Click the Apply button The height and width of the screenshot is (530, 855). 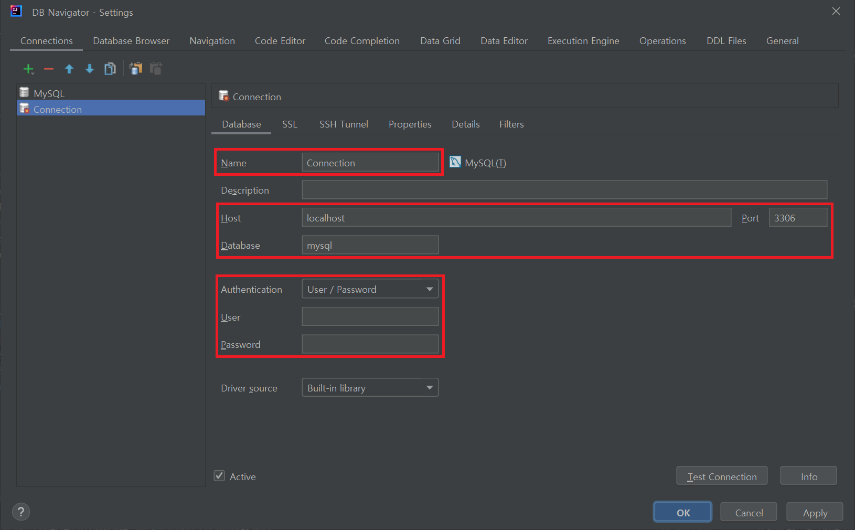815,512
